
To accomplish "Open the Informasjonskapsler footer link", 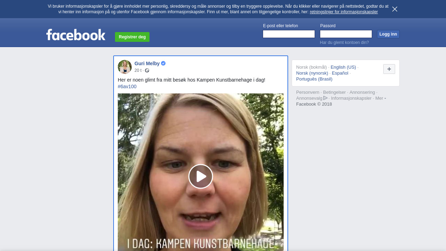I will click(351, 98).
